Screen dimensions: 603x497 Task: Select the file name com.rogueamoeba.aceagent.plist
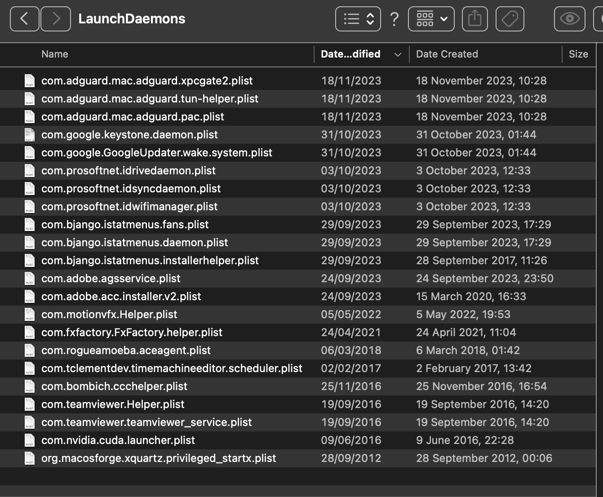coord(126,351)
